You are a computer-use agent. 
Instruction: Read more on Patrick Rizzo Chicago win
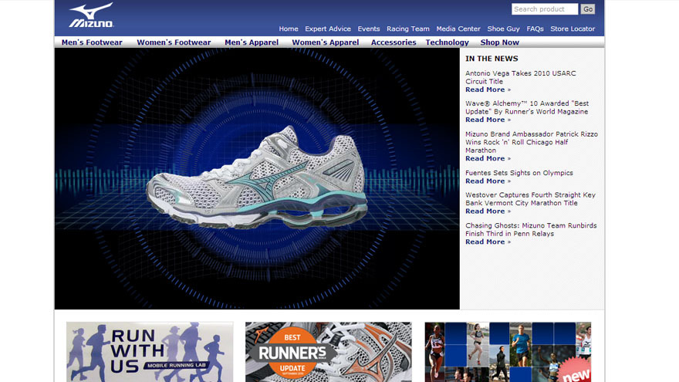[x=488, y=158]
